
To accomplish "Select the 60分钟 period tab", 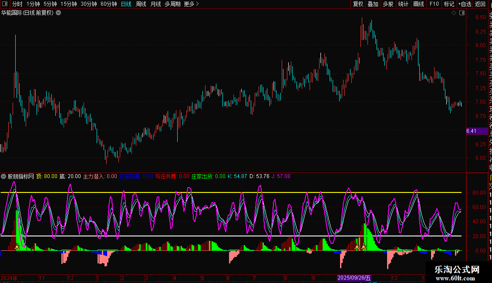I will tap(109, 4).
